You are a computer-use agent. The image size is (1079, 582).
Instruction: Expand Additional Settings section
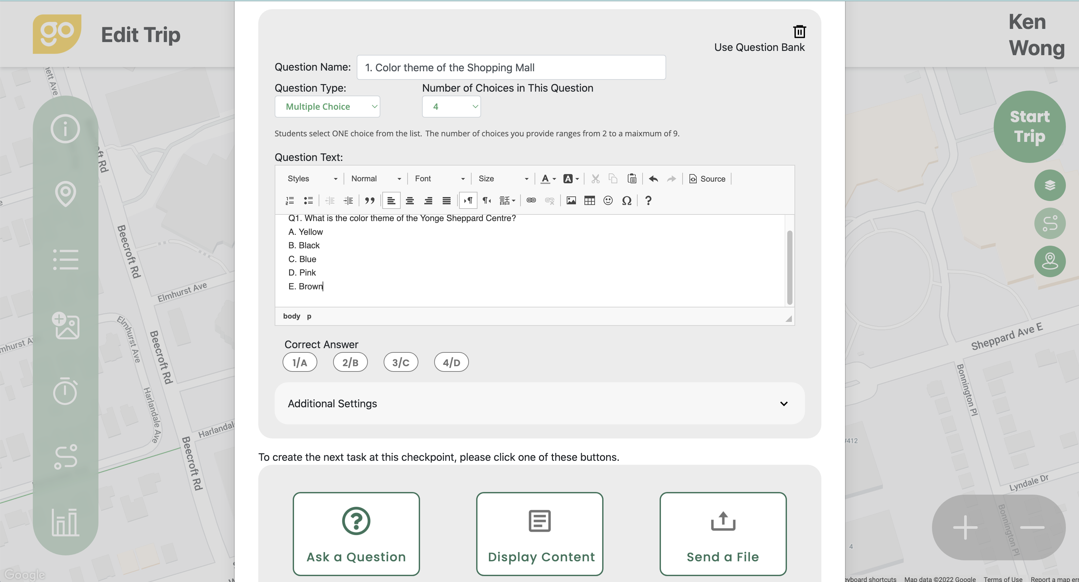point(539,403)
